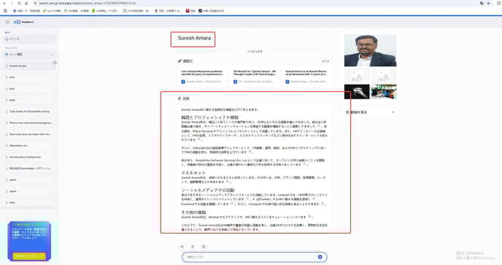The image size is (502, 265).
Task: Open the 'his education background' entry
Action: (x=29, y=157)
